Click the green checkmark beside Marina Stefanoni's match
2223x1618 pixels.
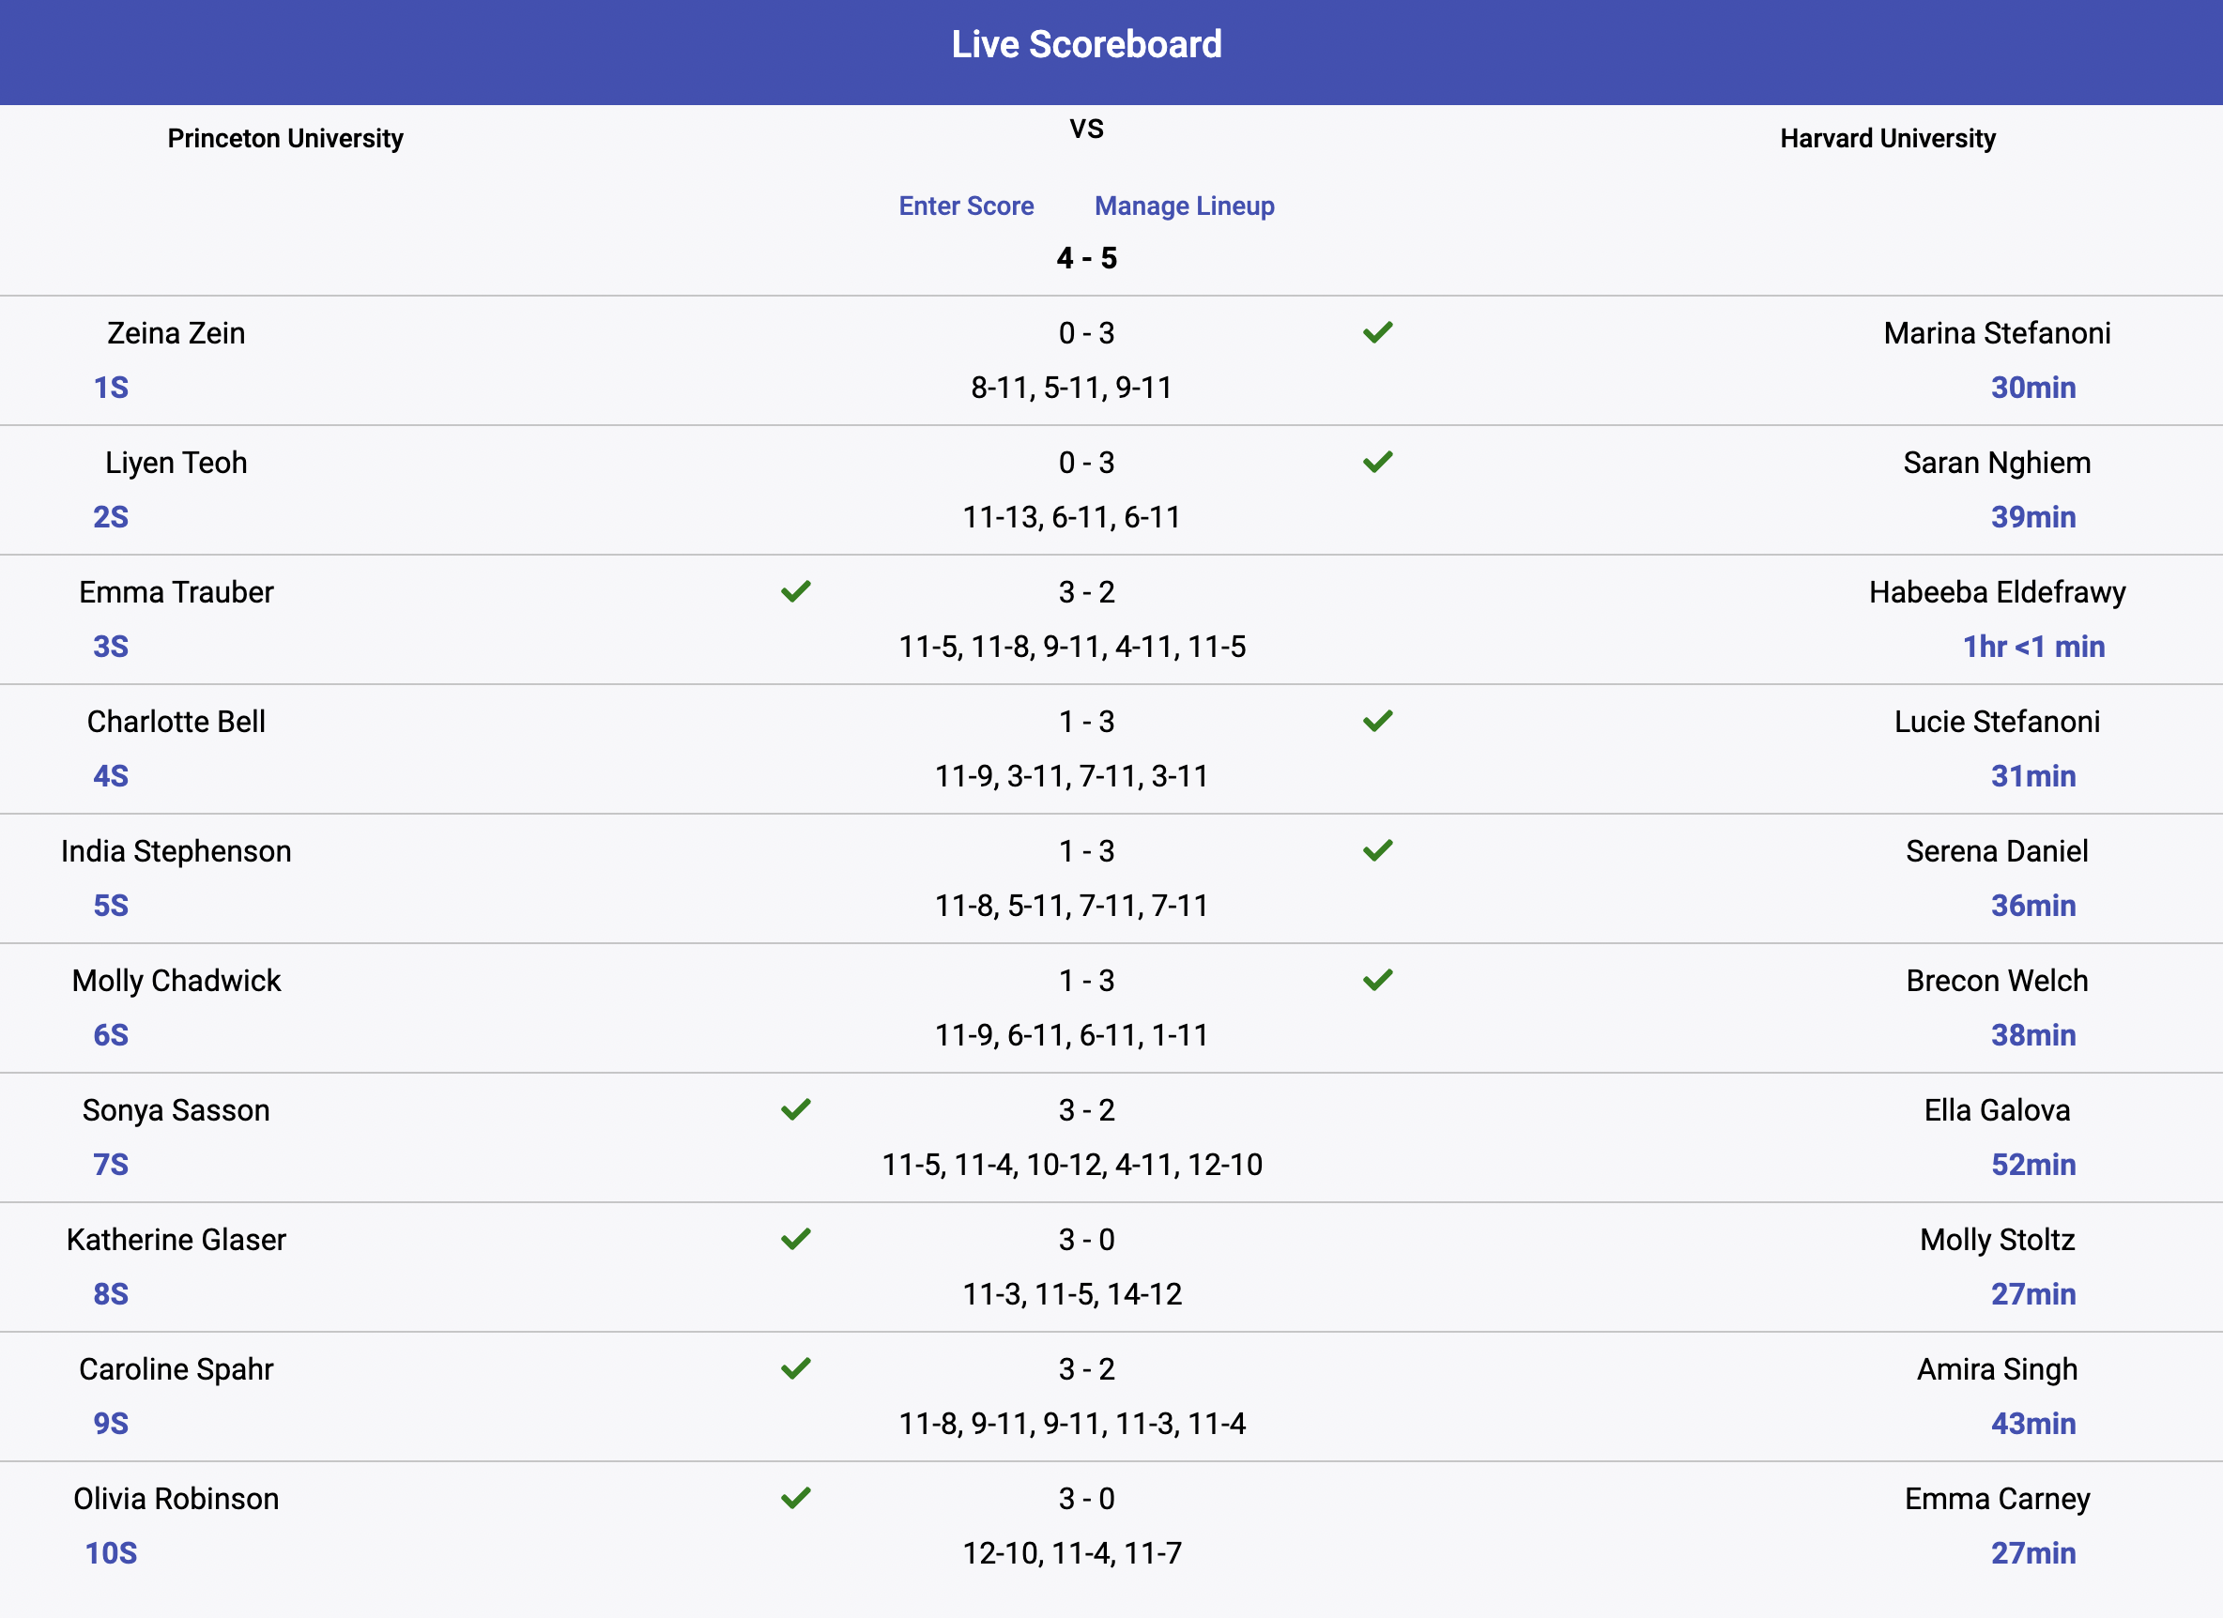click(x=1377, y=333)
